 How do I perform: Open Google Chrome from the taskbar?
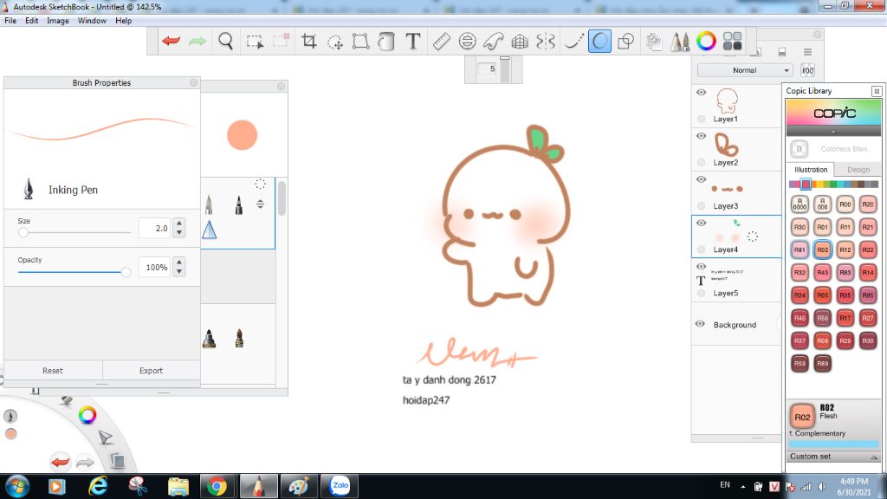tap(217, 486)
